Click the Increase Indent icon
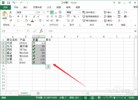Screen dimensions: 138x100 (x=52, y=21)
